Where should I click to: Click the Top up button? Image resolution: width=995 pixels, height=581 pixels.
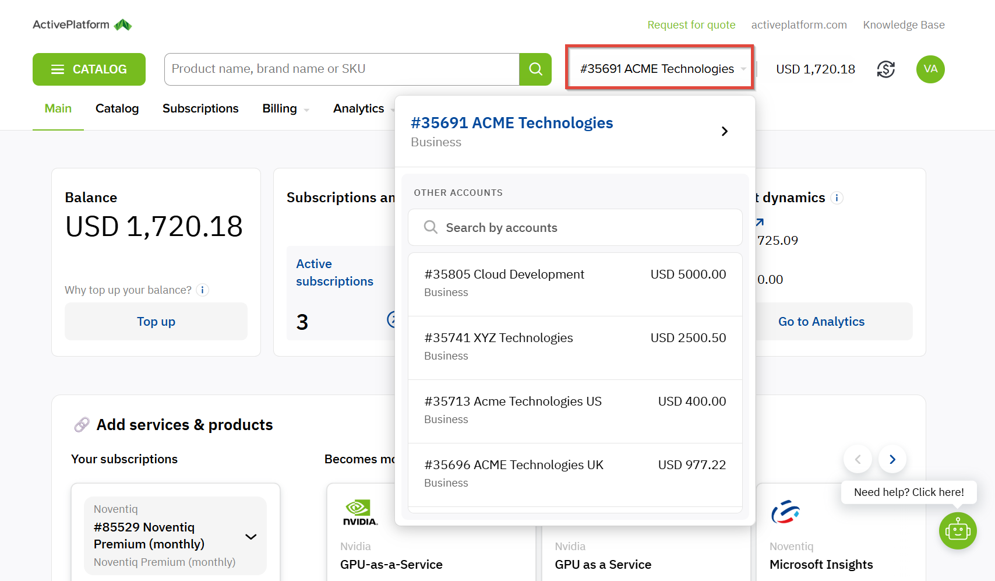tap(156, 322)
